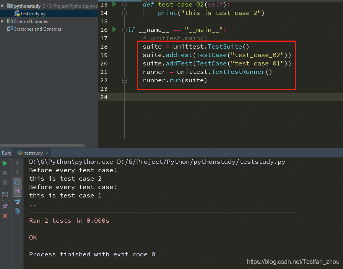Run test_case_02 using gutter arrow on line 13

pos(114,4)
